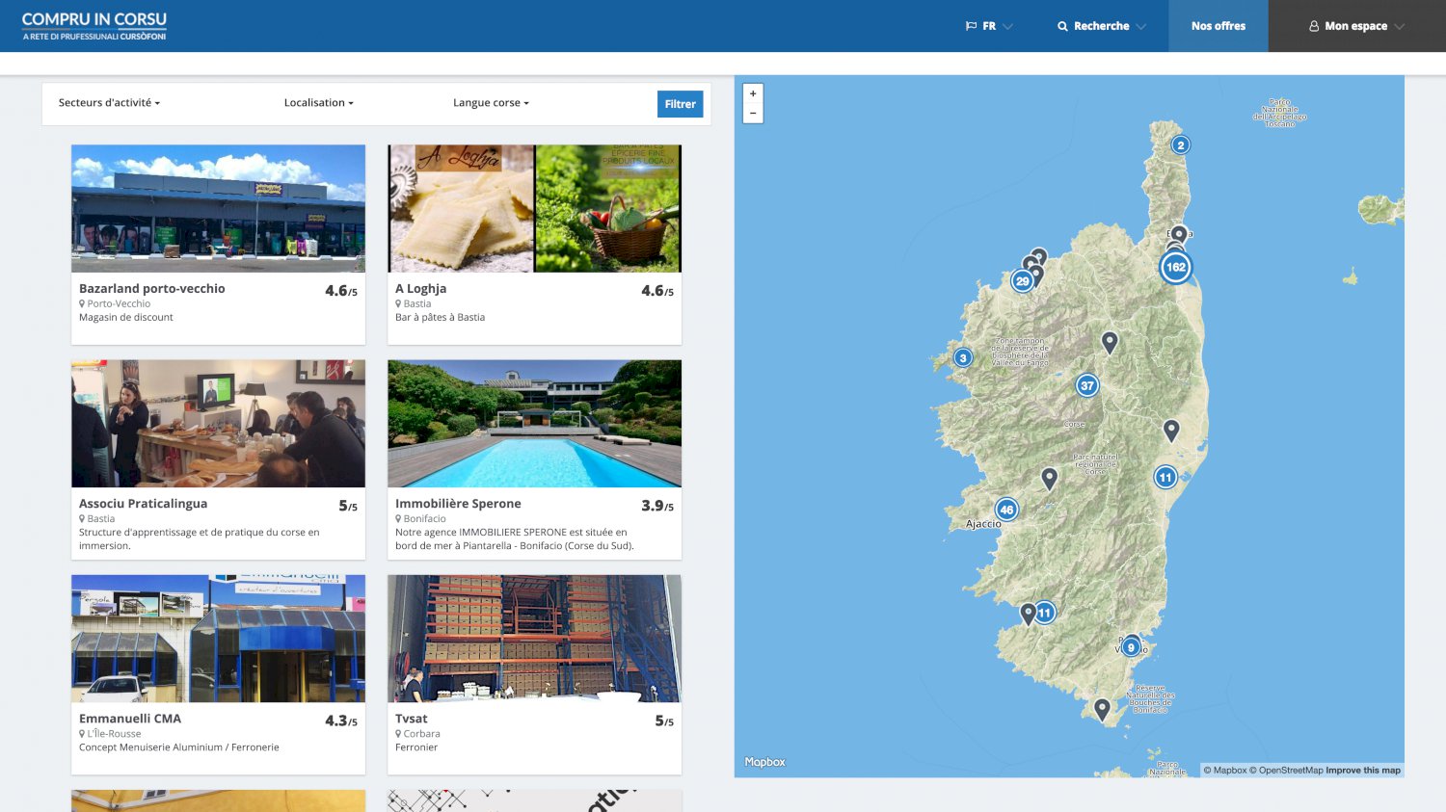Click the Bazarland porto-vecchio title
The width and height of the screenshot is (1446, 812).
coord(151,288)
